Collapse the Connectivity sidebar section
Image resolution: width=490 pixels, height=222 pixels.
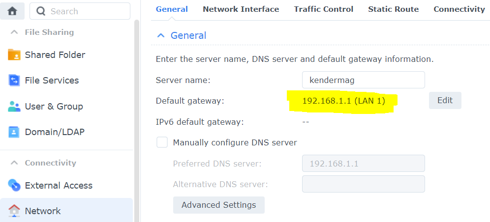click(x=14, y=163)
